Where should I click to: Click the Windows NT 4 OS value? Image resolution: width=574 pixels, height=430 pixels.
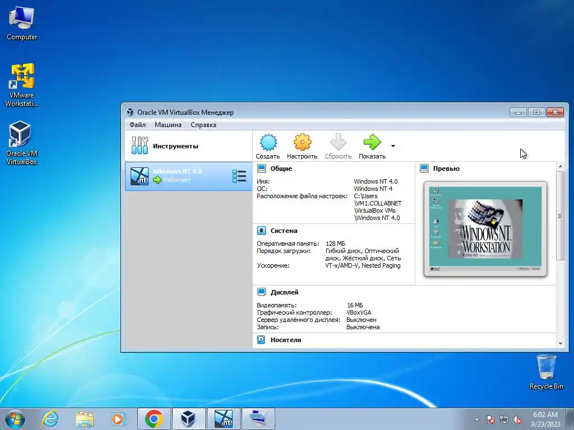coord(373,189)
